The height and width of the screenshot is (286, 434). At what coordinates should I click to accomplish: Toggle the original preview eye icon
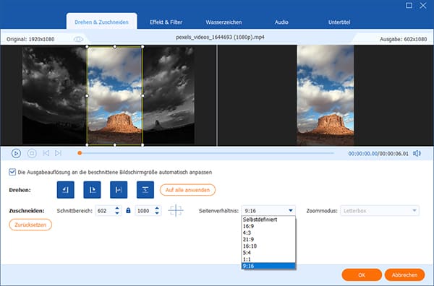tap(78, 39)
